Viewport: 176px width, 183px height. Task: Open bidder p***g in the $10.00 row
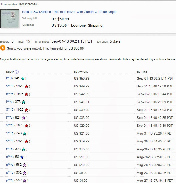coord(10,165)
